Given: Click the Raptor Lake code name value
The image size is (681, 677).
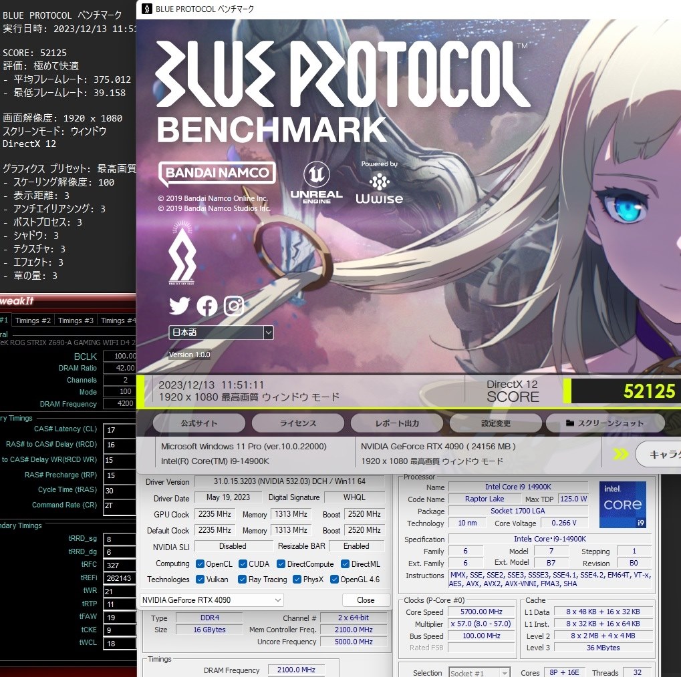Looking at the screenshot, I should (x=485, y=499).
